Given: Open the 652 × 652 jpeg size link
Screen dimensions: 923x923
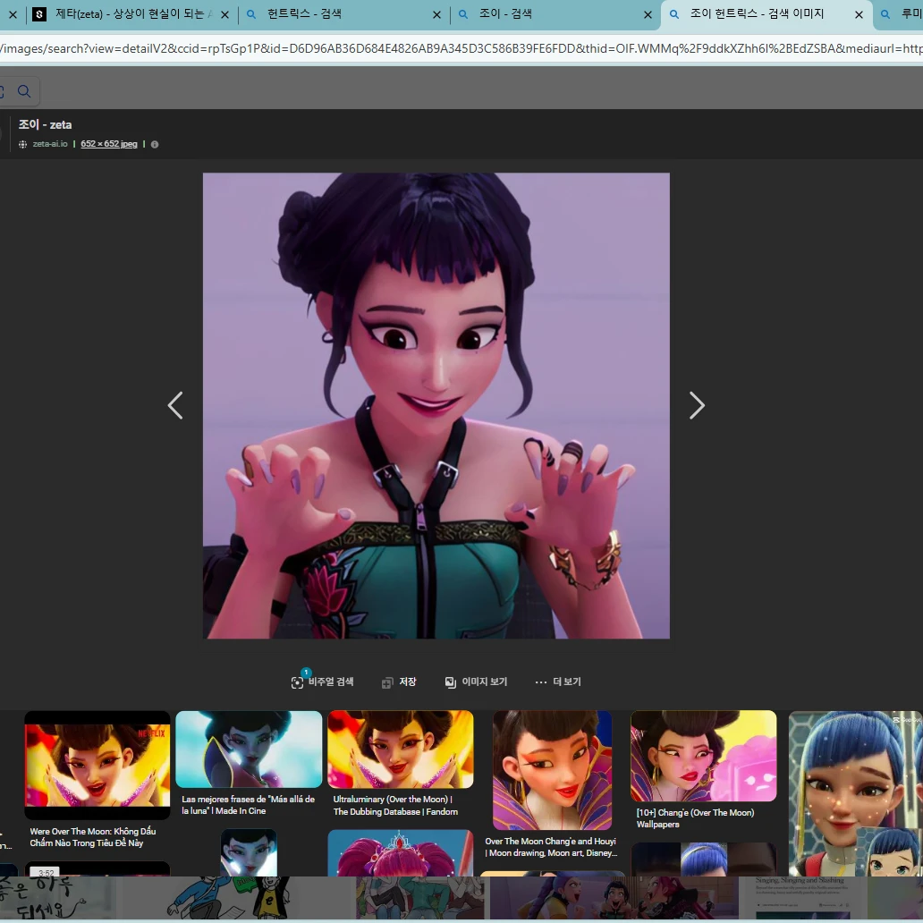Looking at the screenshot, I should 109,144.
